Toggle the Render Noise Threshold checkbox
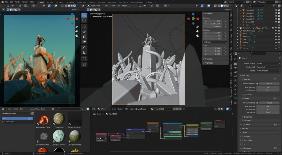 click(257, 103)
